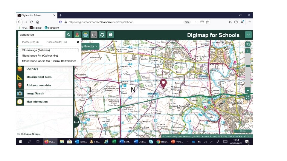Click the Add your own data pin icon
287x161 pixels.
pos(20,85)
